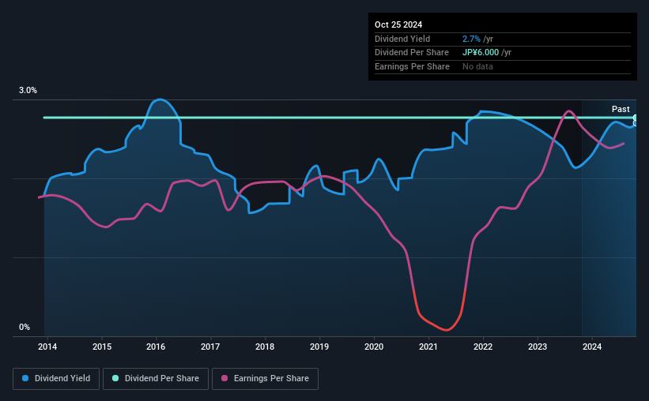Viewport: 649px width, 401px height.
Task: Click 'No data' in Earnings Per Share row
Action: point(477,66)
